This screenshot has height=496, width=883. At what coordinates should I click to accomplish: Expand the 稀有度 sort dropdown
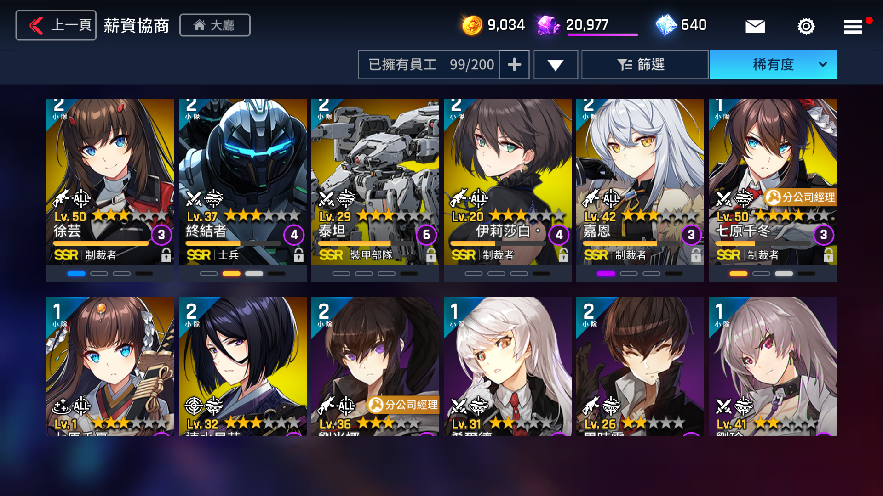coord(773,64)
